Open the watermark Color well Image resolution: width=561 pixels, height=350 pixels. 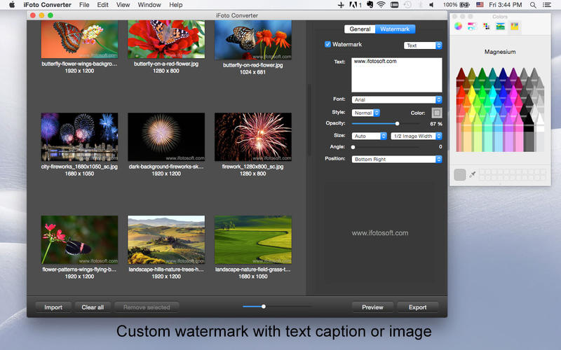click(x=436, y=113)
